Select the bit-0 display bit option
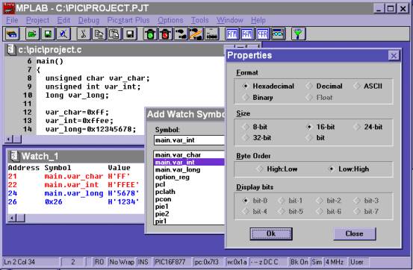Viewport: 413px width, 270px height. tap(255, 201)
